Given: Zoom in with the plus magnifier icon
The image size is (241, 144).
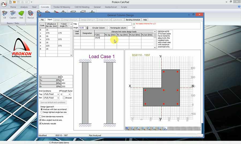Looking at the screenshot, I should coord(149,128).
